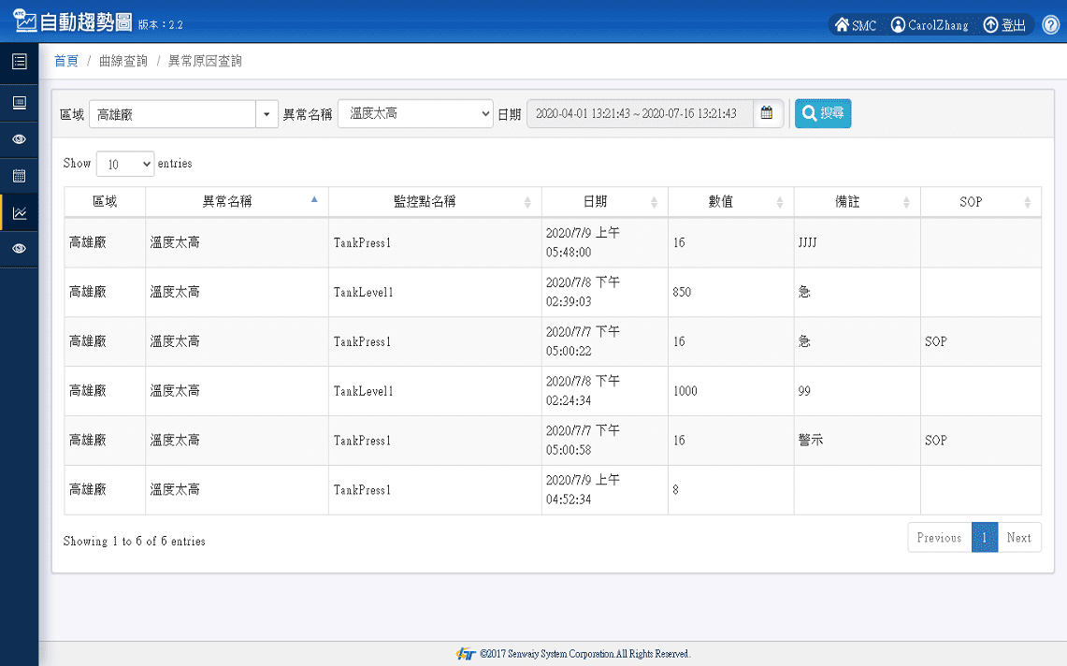This screenshot has width=1067, height=666.
Task: Open the 異常名稱 abnormal name dropdown
Action: click(413, 113)
